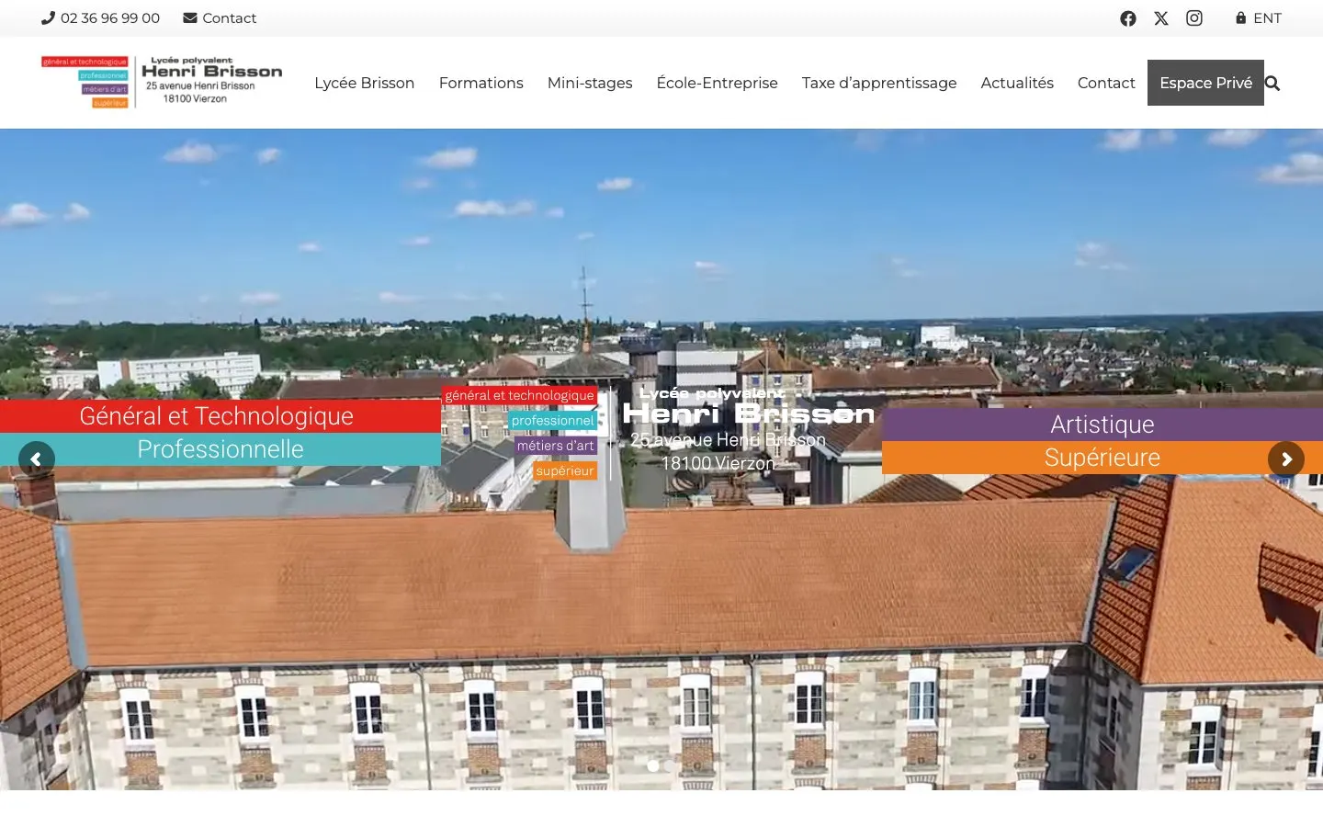Viewport: 1323px width, 827px height.
Task: Open the ENT login link
Action: 1259,18
